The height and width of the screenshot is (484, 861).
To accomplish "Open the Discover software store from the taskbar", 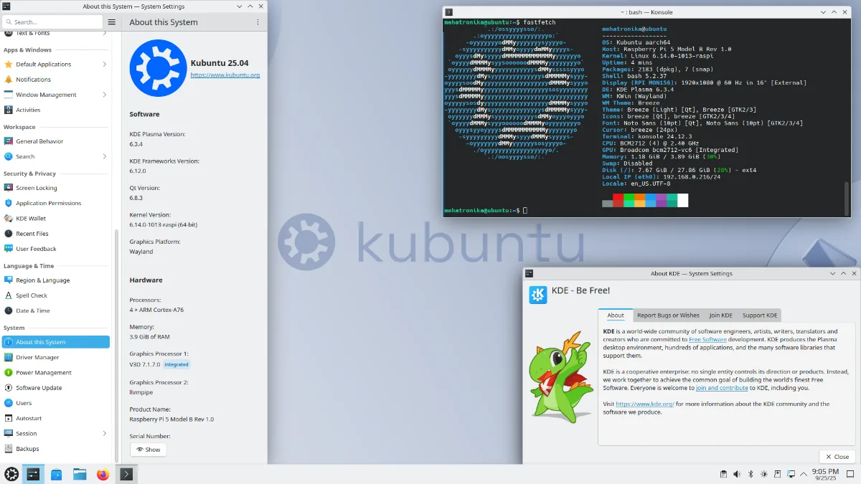I will tap(57, 474).
